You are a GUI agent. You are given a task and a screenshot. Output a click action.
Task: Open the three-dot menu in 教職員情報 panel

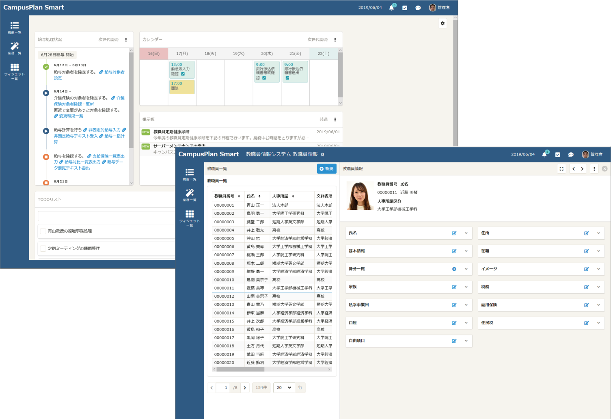click(594, 169)
